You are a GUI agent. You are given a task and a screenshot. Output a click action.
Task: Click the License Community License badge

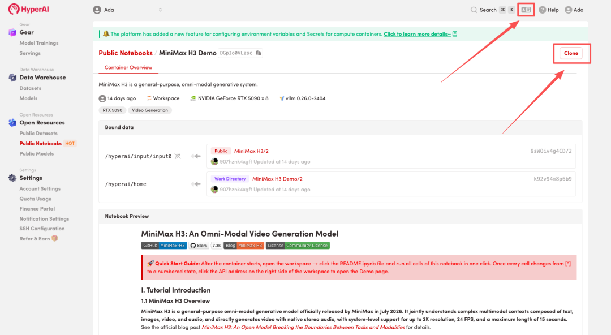pyautogui.click(x=298, y=245)
